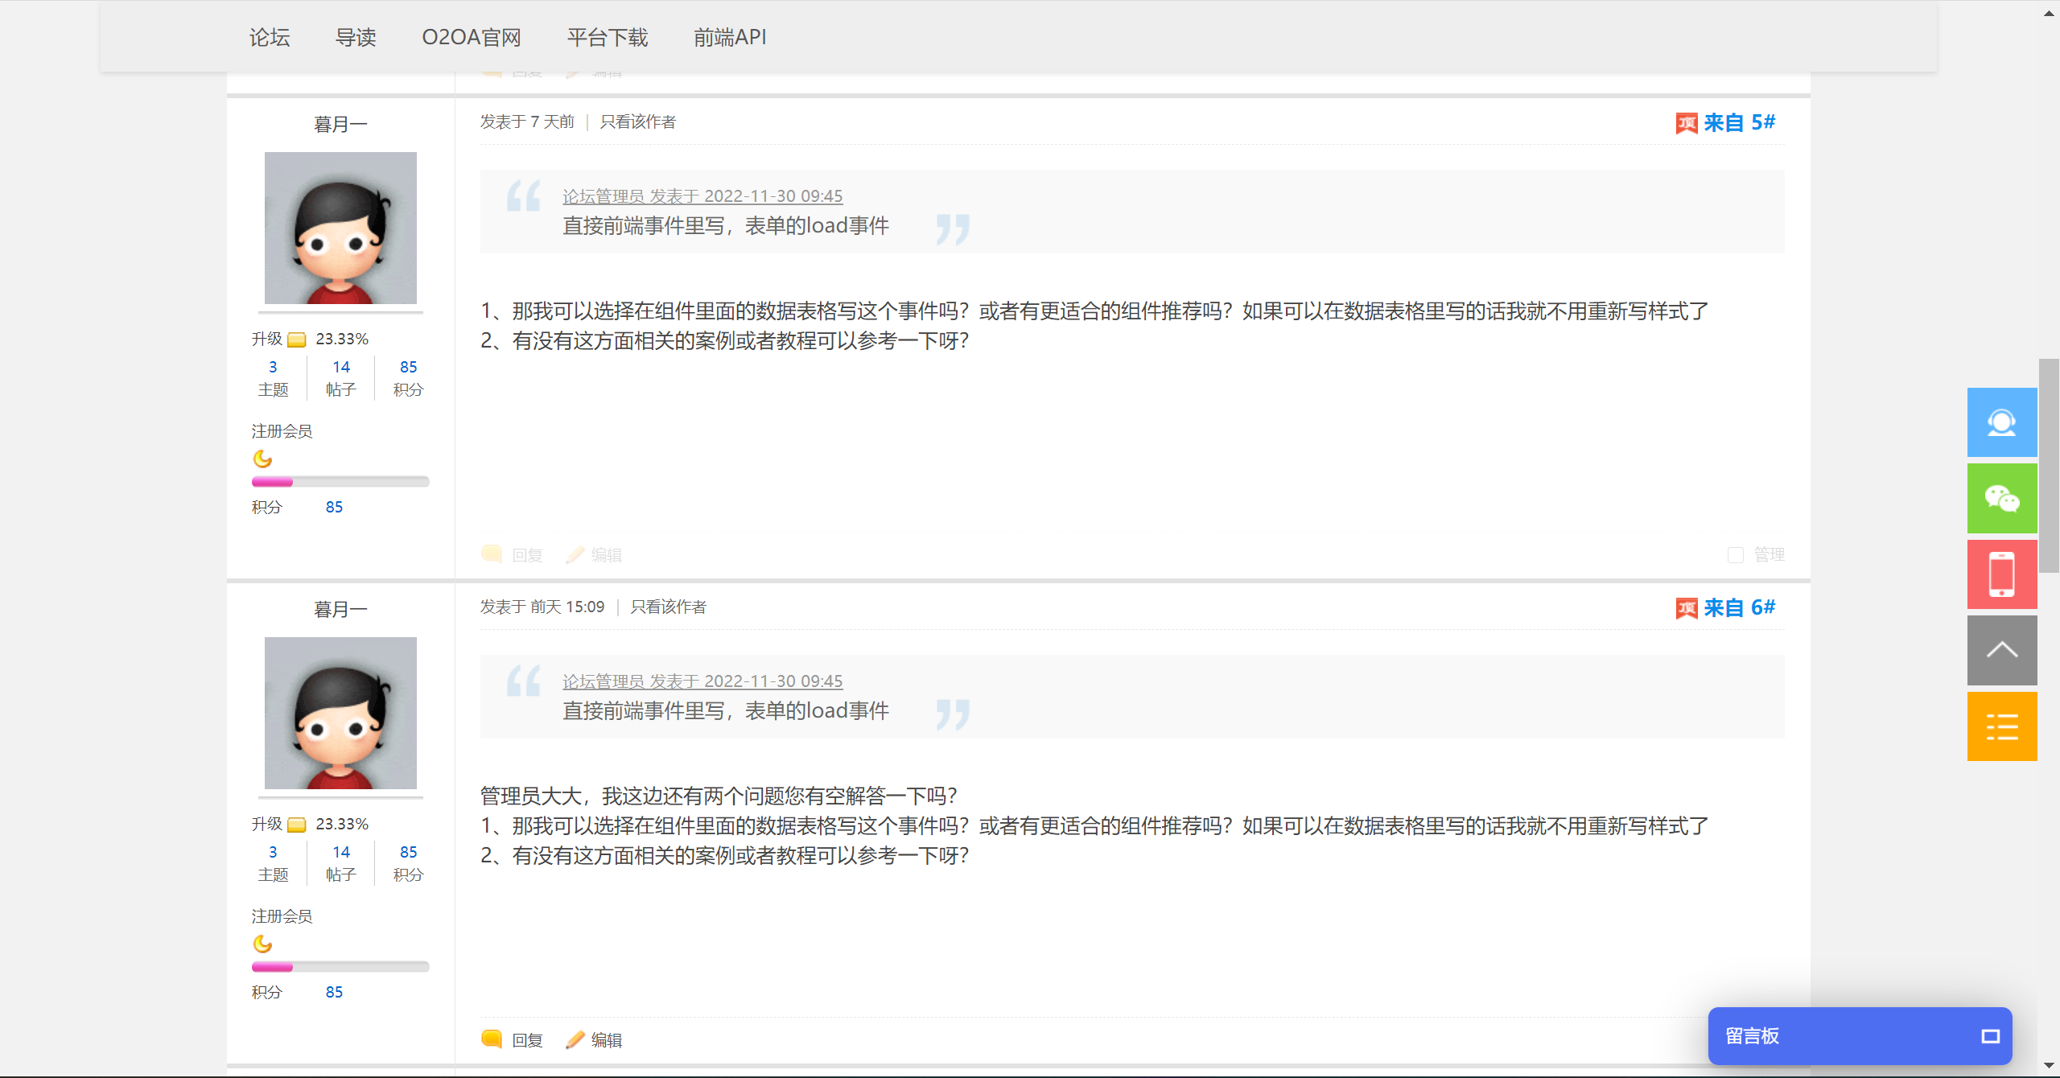2060x1078 pixels.
Task: Click the red top badge next to 来自 5#
Action: click(x=1687, y=123)
